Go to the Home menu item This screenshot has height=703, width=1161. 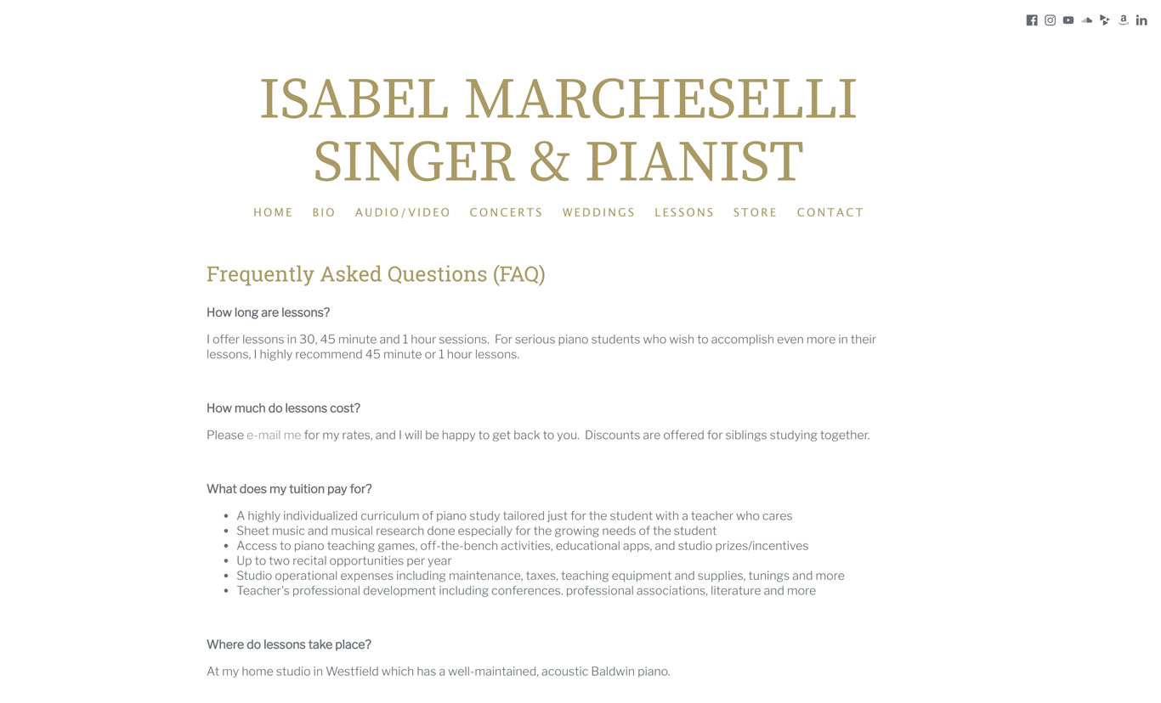(273, 212)
